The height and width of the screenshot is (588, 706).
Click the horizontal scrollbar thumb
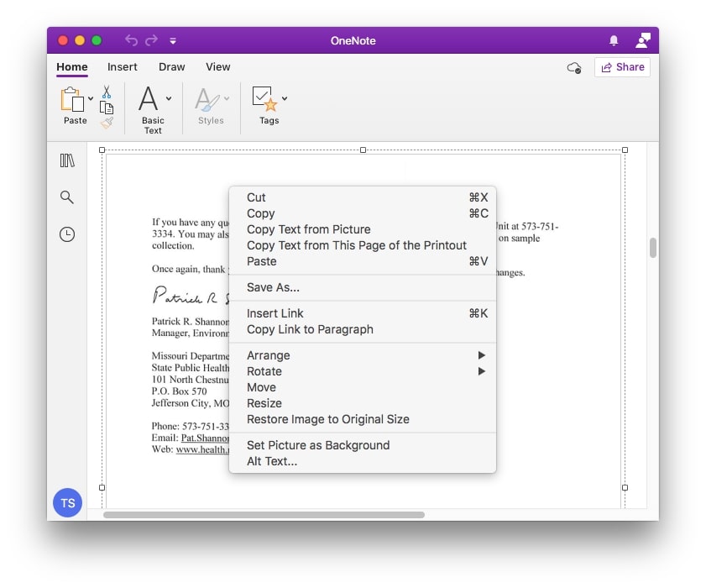pos(264,515)
